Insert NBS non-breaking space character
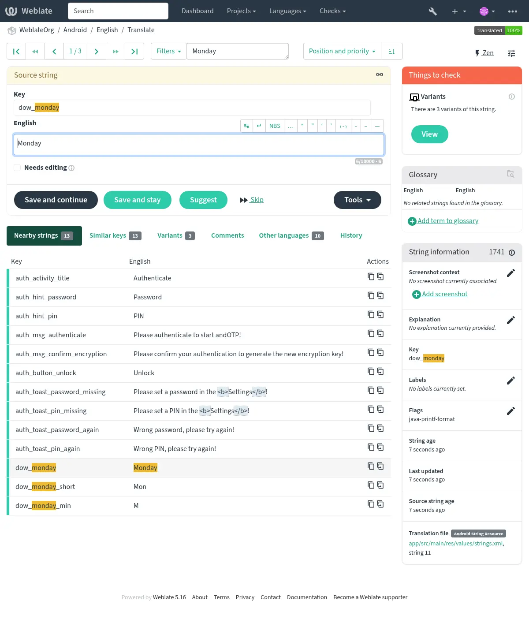The image size is (529, 623). [275, 126]
